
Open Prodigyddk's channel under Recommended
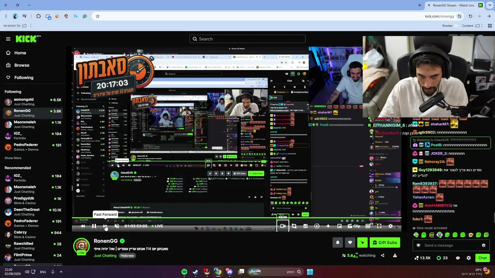33,200
